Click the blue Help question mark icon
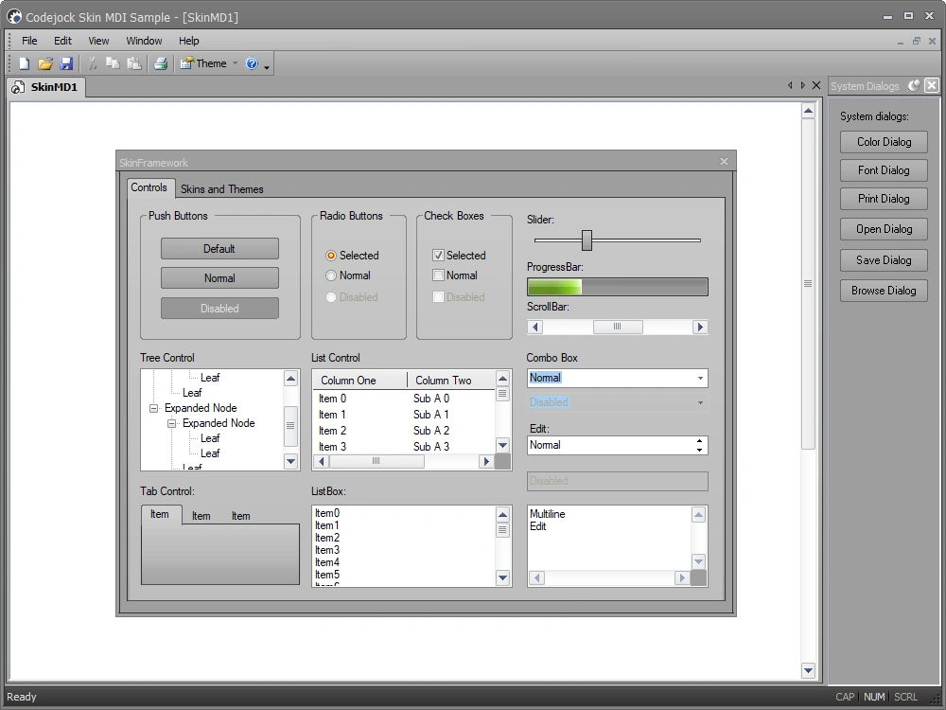 click(252, 63)
